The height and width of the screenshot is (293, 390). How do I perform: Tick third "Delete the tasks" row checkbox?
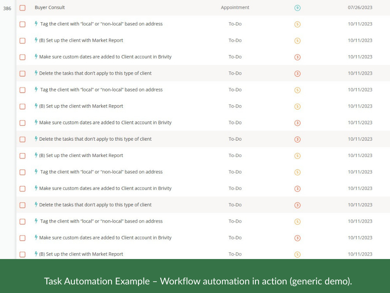22,205
